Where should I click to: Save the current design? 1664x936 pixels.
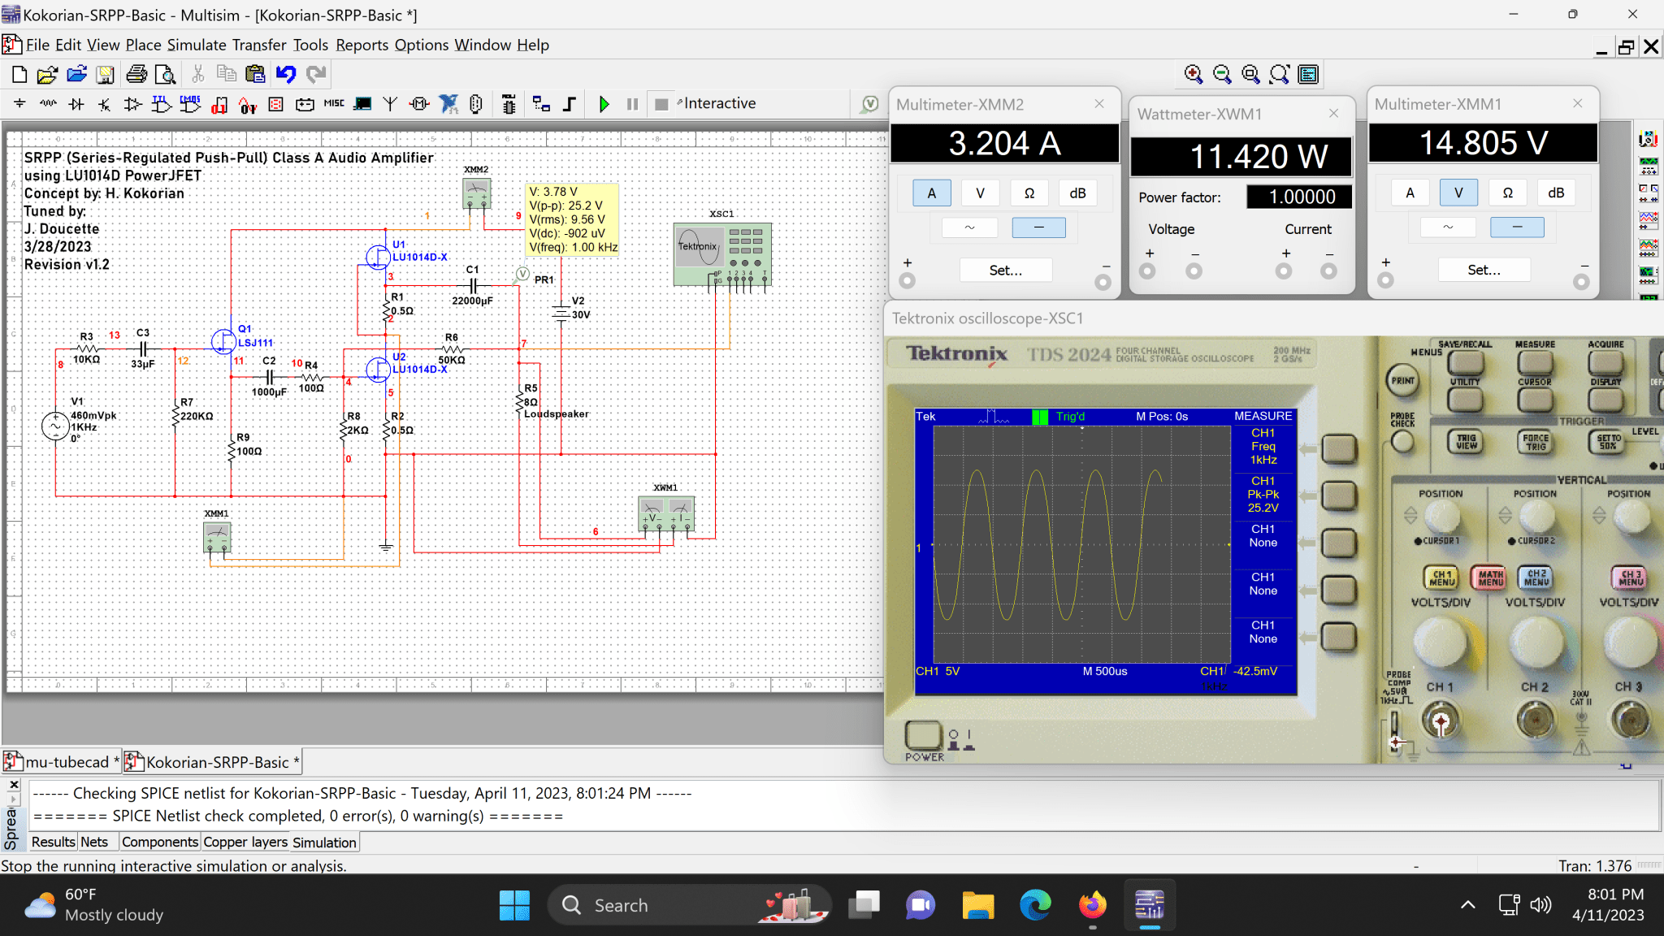(106, 75)
